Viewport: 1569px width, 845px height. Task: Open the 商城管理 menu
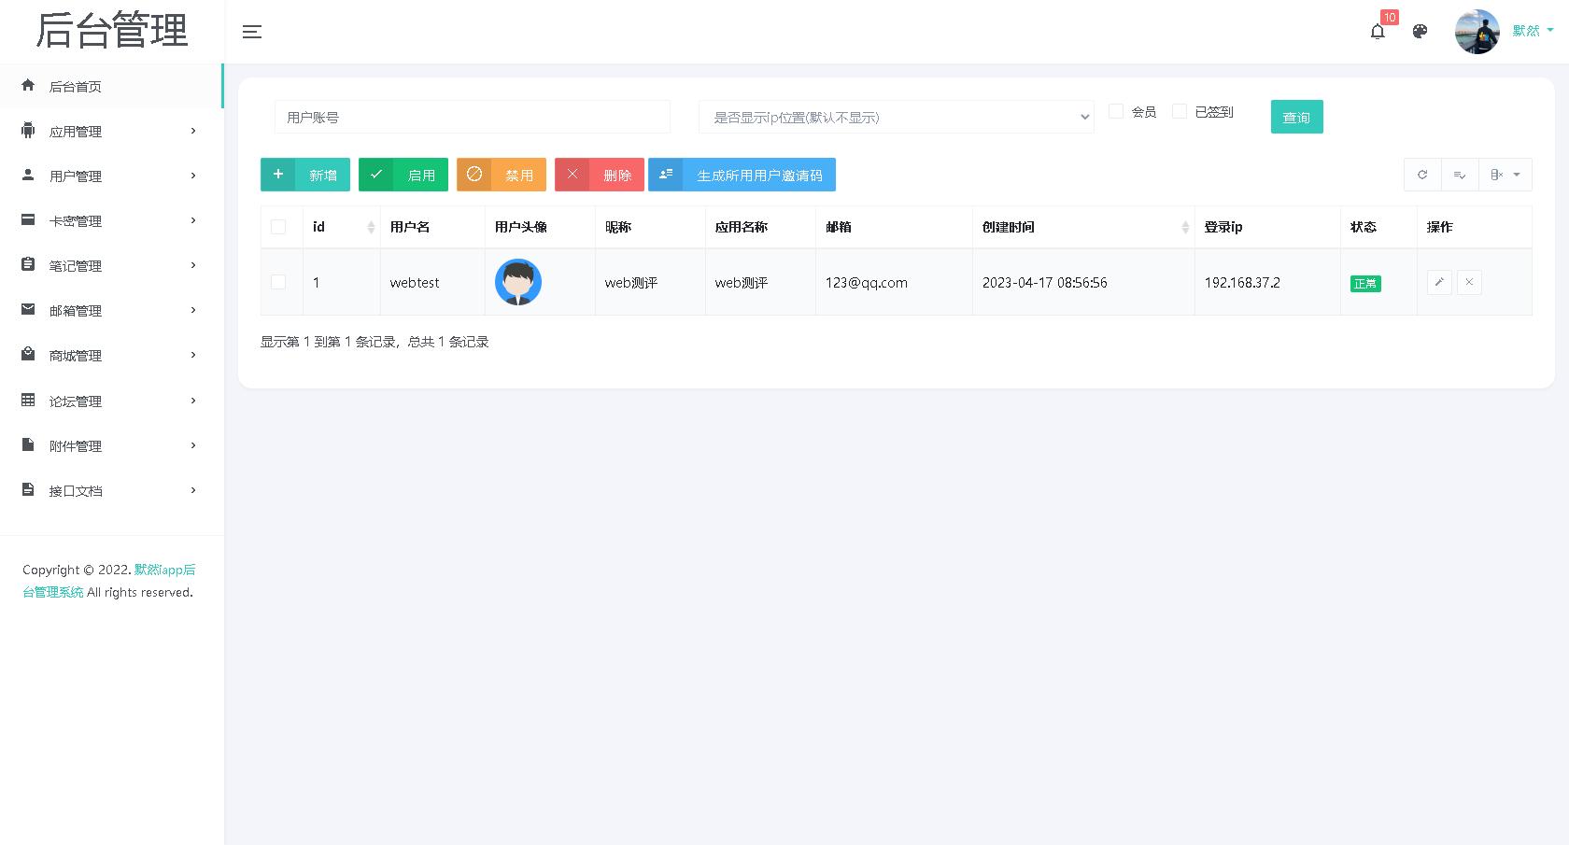point(76,355)
